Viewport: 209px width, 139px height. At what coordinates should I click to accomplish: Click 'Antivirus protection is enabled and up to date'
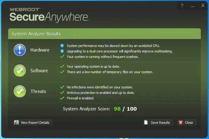tap(101, 93)
